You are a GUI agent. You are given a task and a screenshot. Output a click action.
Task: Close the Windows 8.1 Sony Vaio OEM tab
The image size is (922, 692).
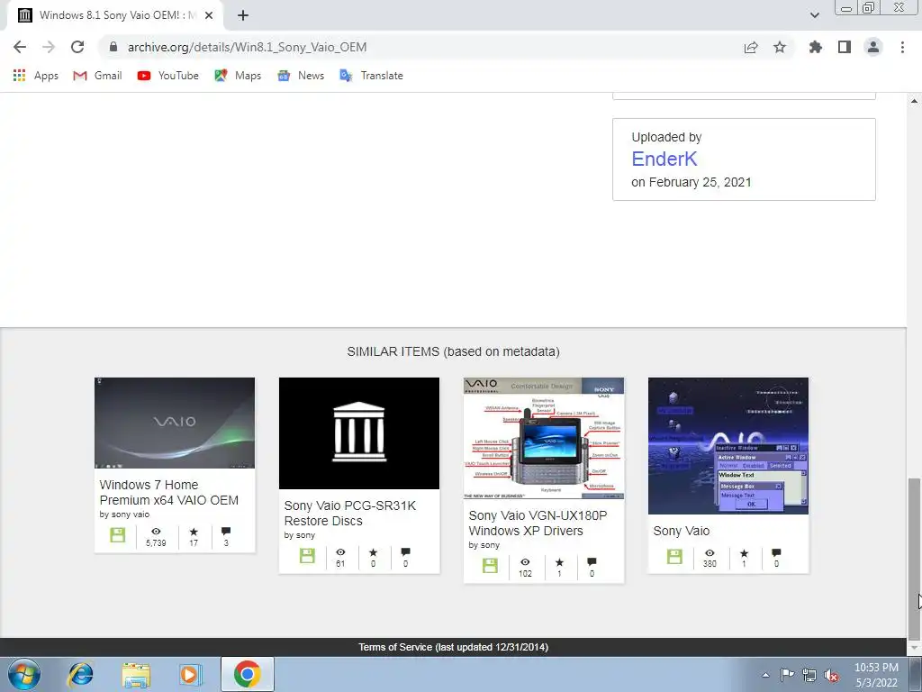tap(209, 15)
